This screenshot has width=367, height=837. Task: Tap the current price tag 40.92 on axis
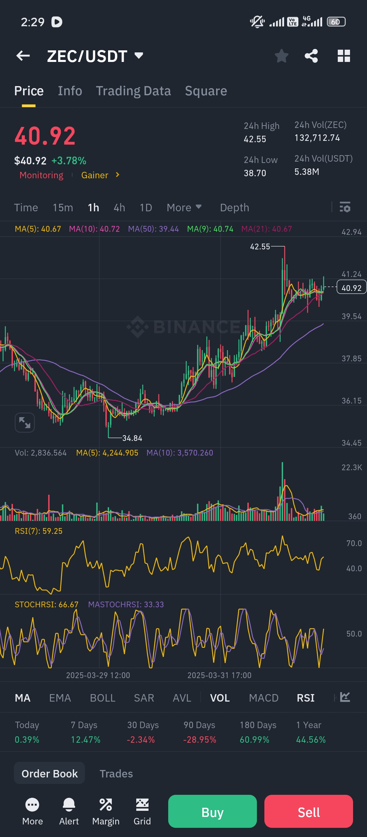tap(351, 287)
